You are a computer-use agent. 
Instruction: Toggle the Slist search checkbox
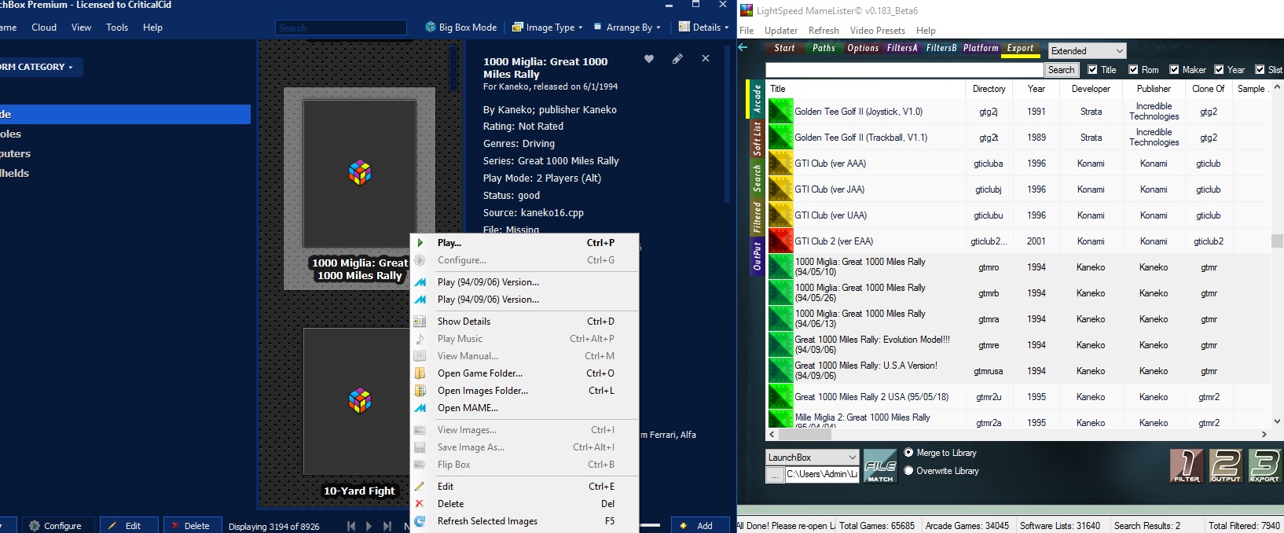1260,70
